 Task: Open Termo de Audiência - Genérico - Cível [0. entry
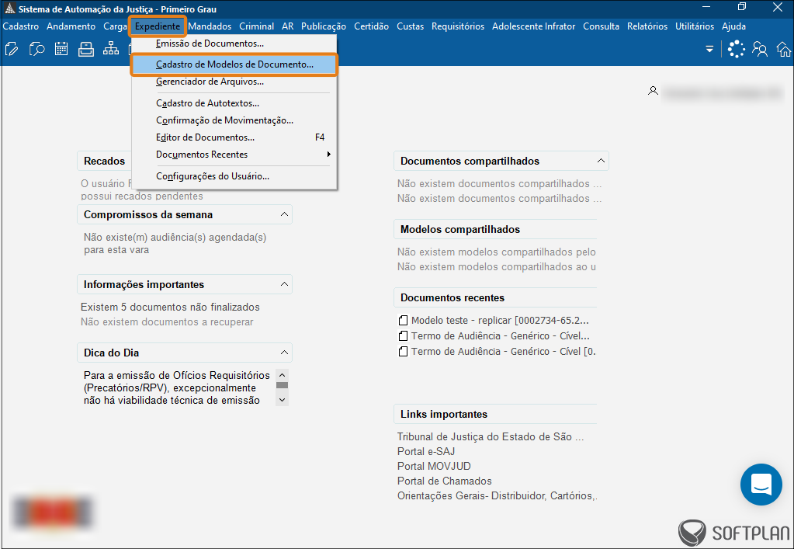pyautogui.click(x=504, y=352)
